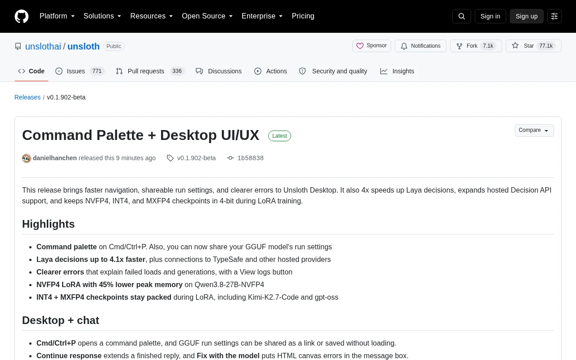576x360 pixels.
Task: Expand the Enterprise menu
Action: 262,16
